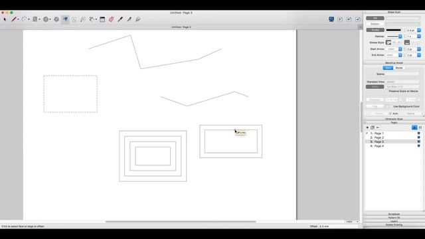Viewport: 425px width, 239px height.
Task: Select the pink Erase tool
Action: point(111,19)
